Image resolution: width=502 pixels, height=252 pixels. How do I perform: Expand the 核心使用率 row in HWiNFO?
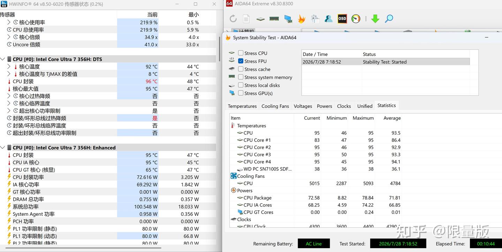[x=9, y=22]
